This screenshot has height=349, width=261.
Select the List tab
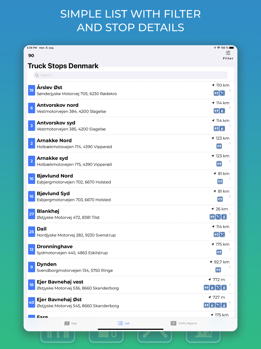click(x=124, y=323)
